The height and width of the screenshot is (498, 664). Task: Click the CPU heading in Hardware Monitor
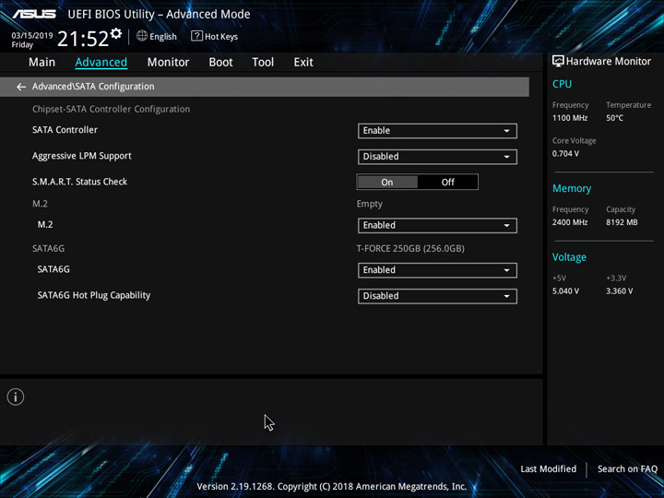(x=562, y=84)
